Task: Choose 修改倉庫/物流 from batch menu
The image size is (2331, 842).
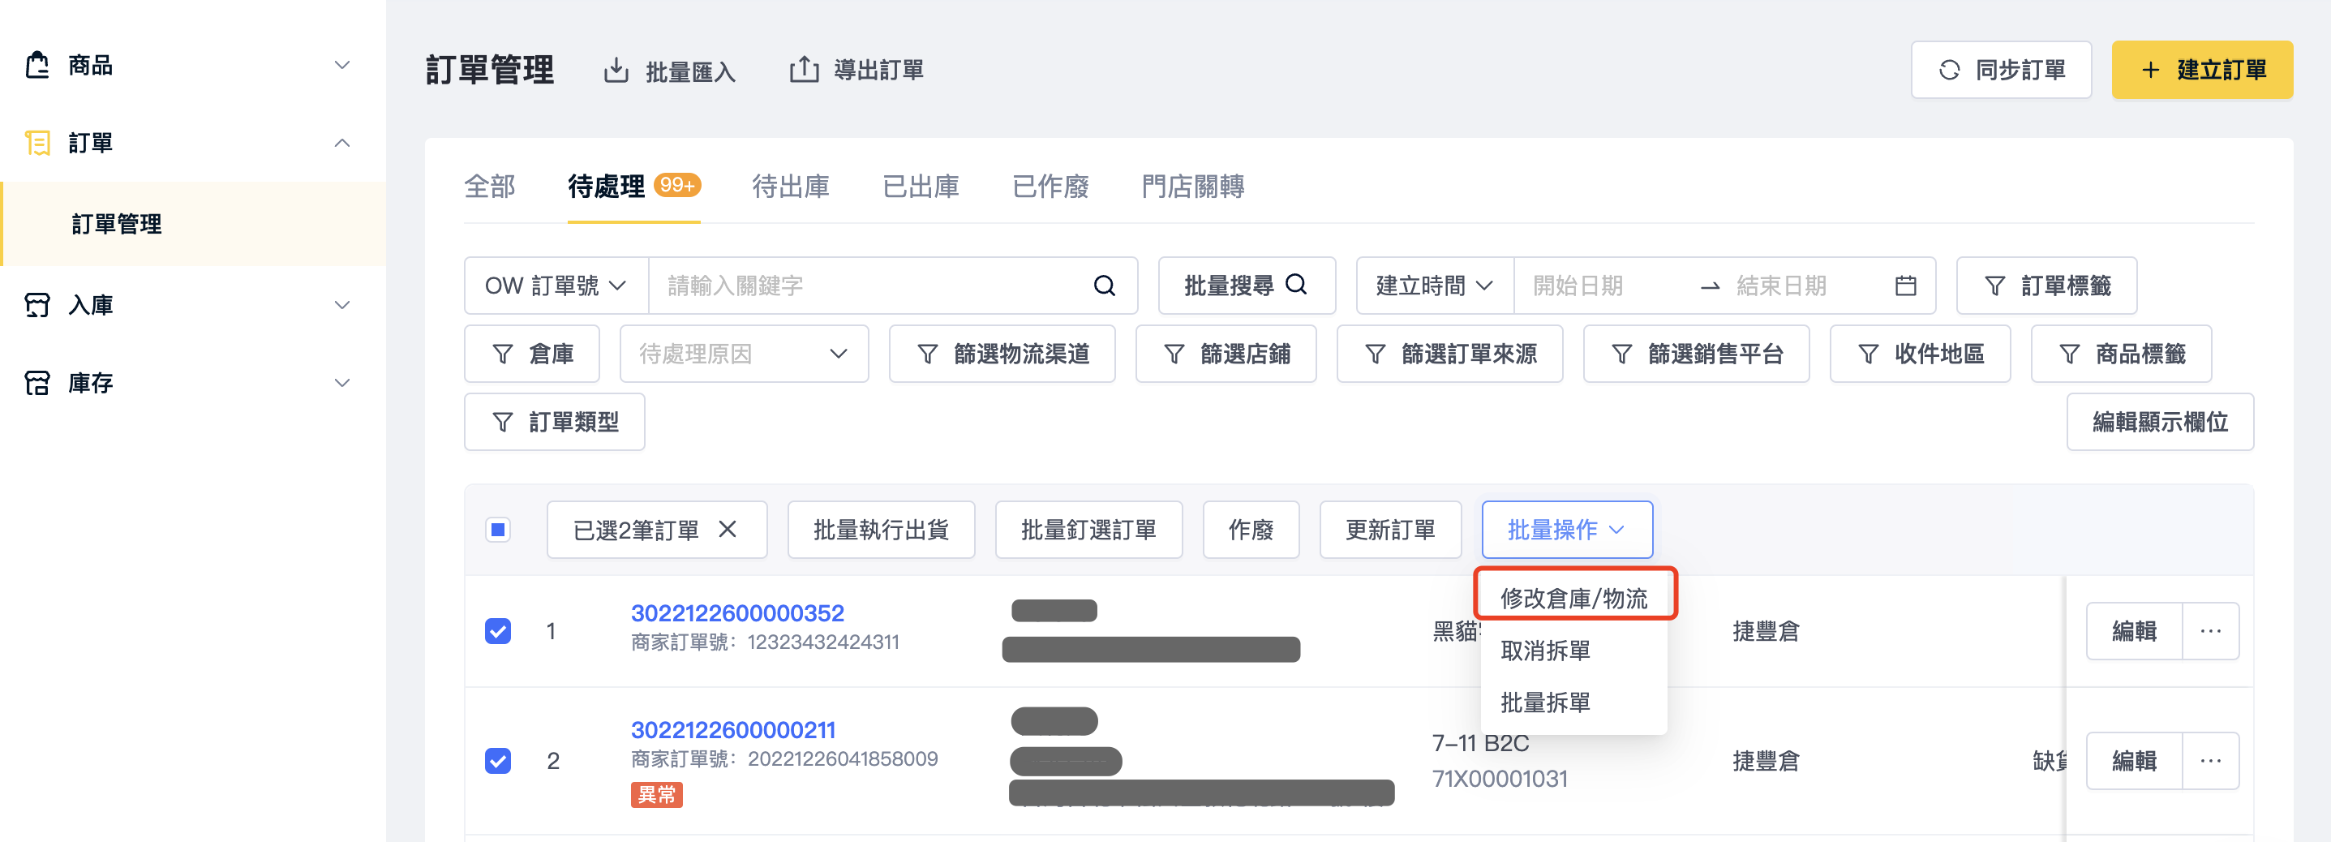Action: point(1573,599)
